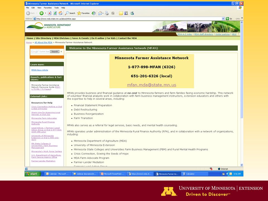Click the Edit page icon

pos(113,13)
